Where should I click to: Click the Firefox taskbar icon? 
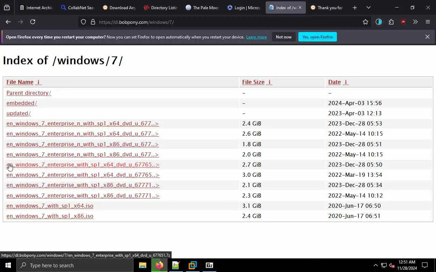click(159, 265)
